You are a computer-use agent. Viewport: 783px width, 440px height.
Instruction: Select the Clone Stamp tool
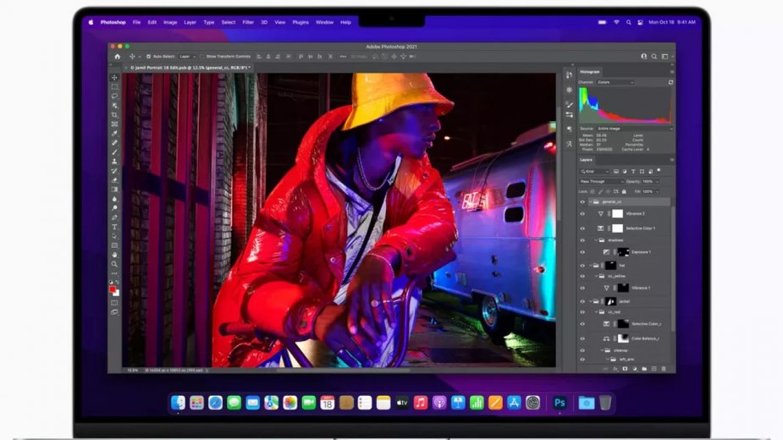(114, 162)
